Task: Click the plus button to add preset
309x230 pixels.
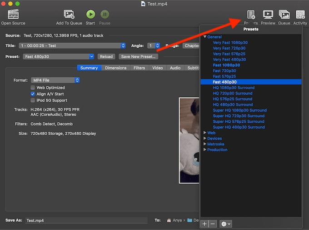Action: click(x=204, y=224)
